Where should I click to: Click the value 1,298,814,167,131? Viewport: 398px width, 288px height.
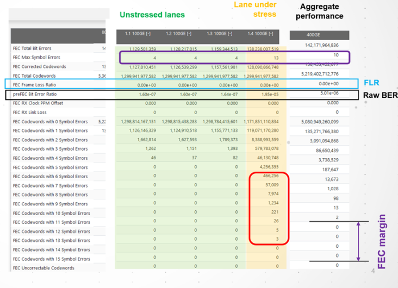(138, 122)
